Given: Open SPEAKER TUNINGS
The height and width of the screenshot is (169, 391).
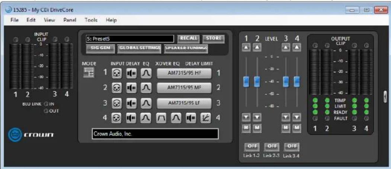Looking at the screenshot, I should 186,49.
